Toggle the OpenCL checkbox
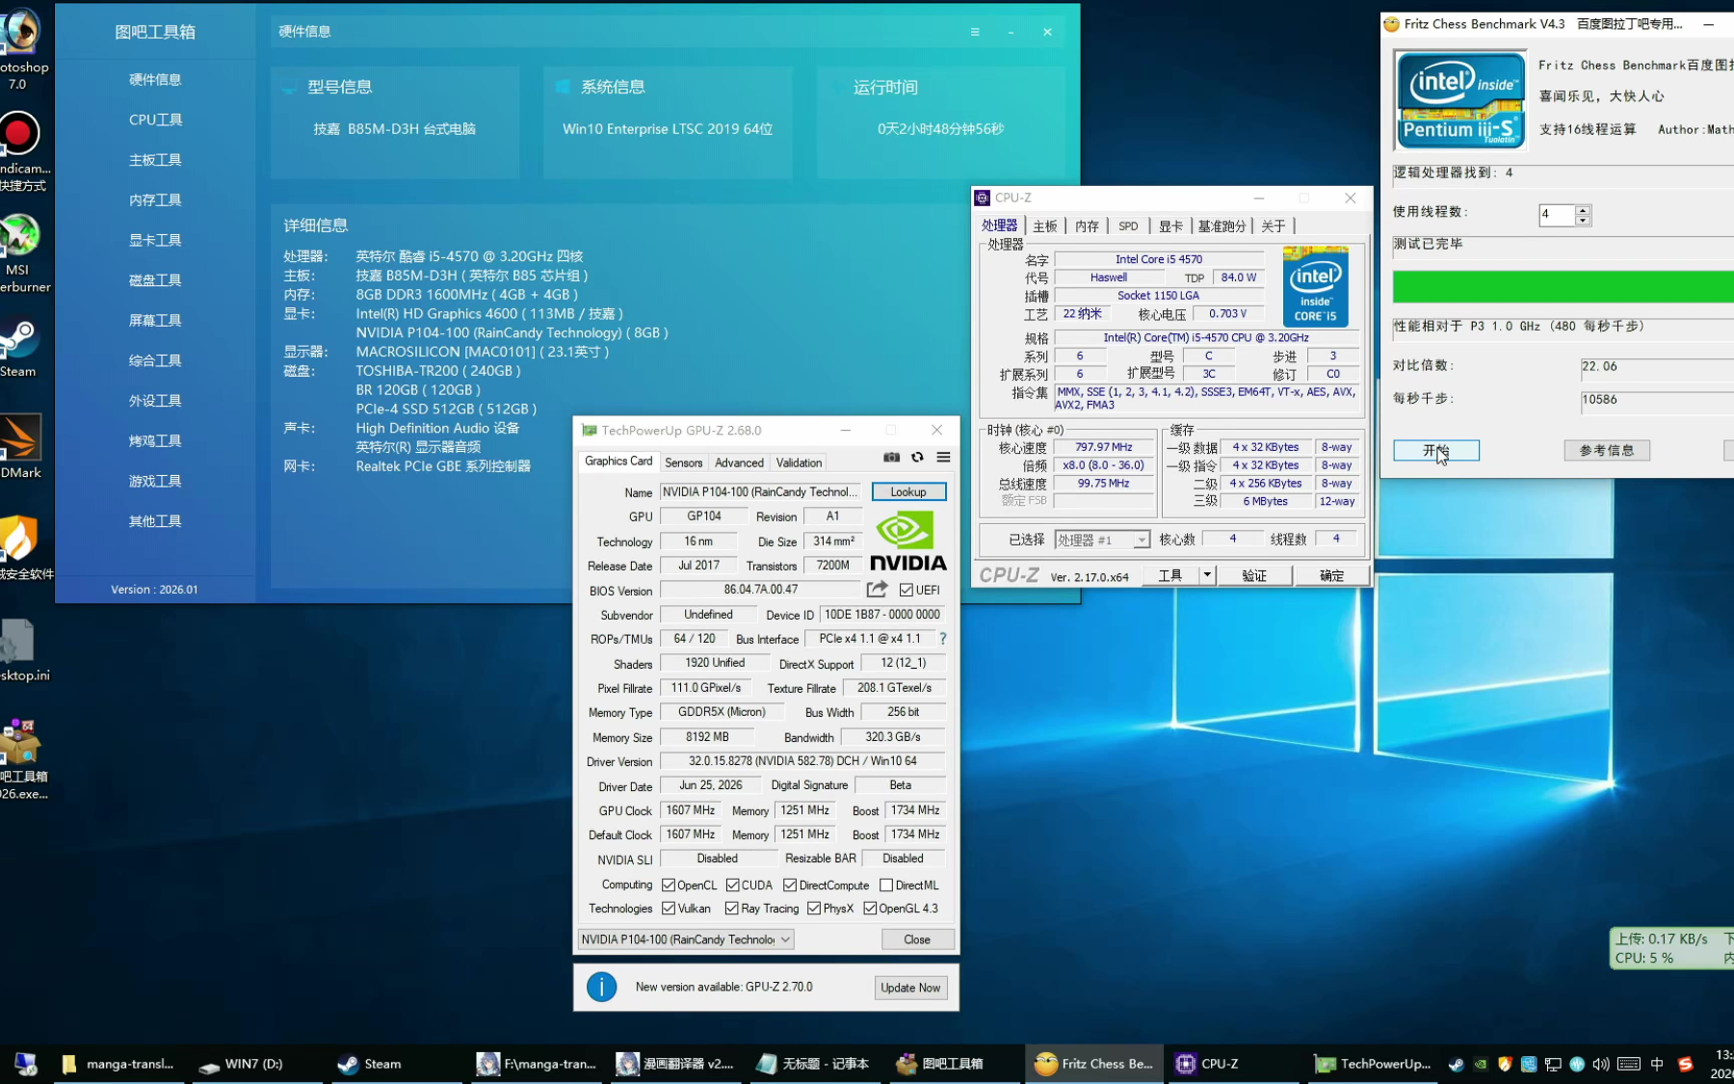The image size is (1734, 1084). point(669,885)
